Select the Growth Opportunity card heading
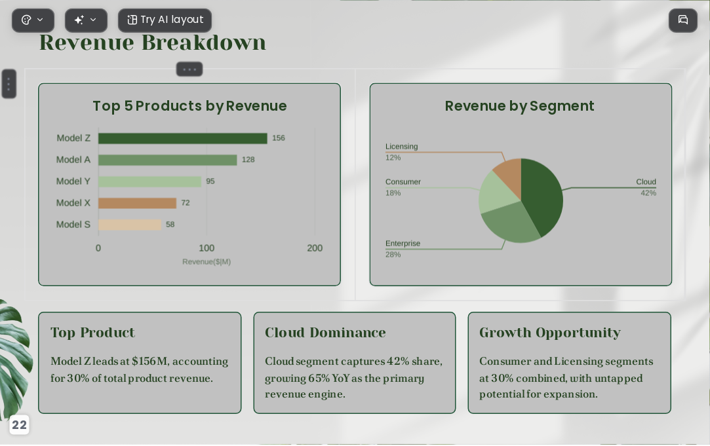The image size is (710, 446). tap(549, 333)
